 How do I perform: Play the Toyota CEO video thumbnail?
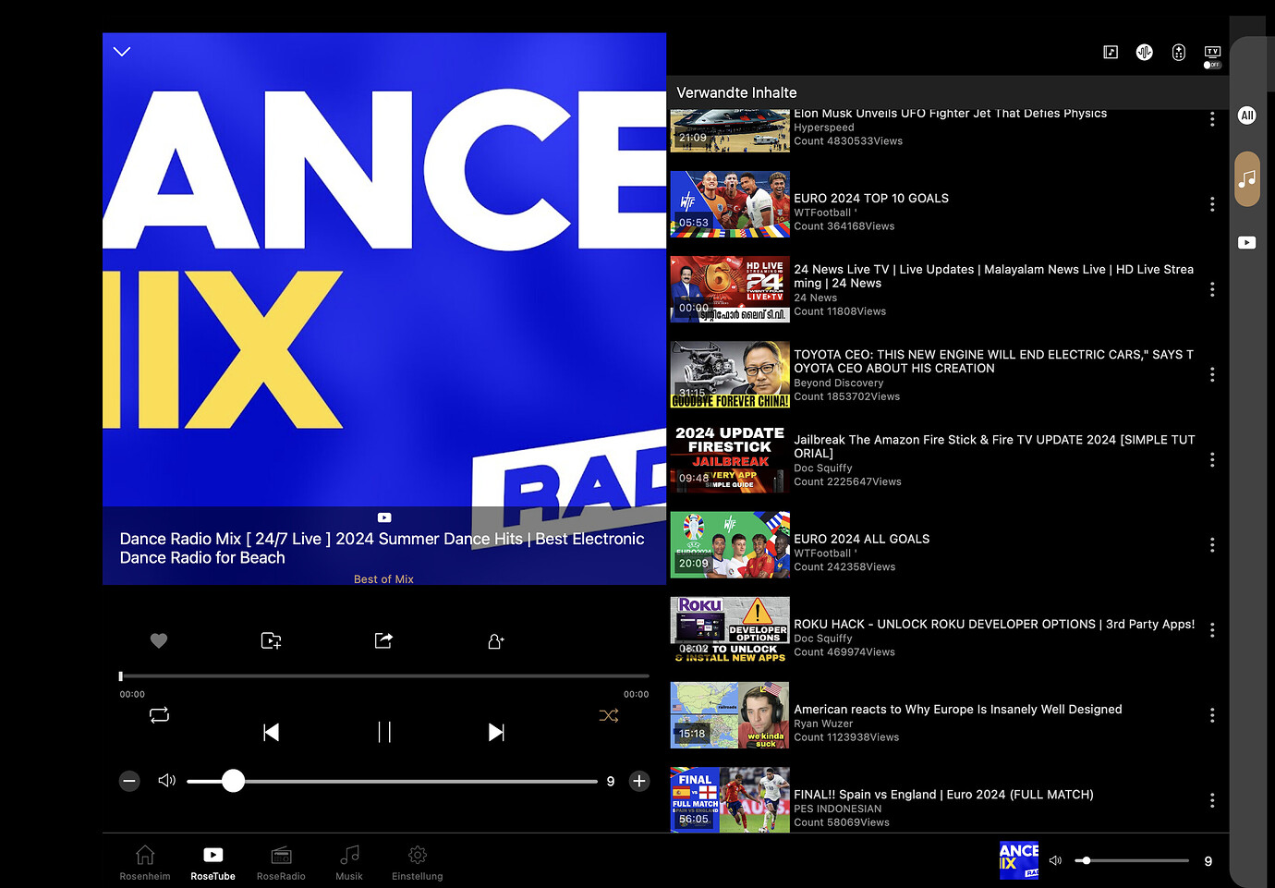(x=730, y=374)
